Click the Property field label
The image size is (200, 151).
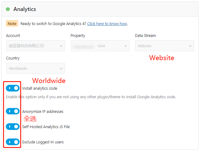coord(78,36)
